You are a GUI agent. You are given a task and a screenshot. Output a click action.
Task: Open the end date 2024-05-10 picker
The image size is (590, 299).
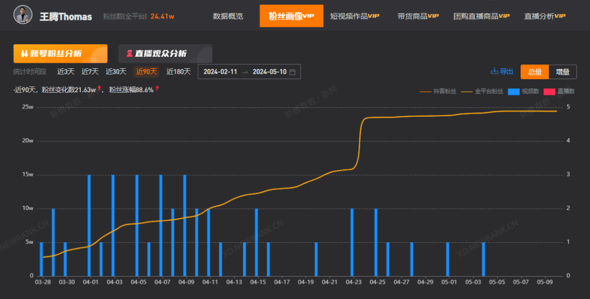click(x=269, y=72)
